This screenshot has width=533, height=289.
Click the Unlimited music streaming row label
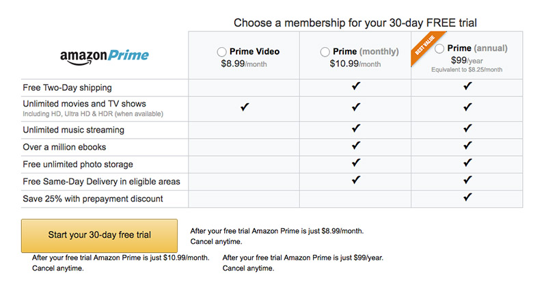(x=73, y=130)
